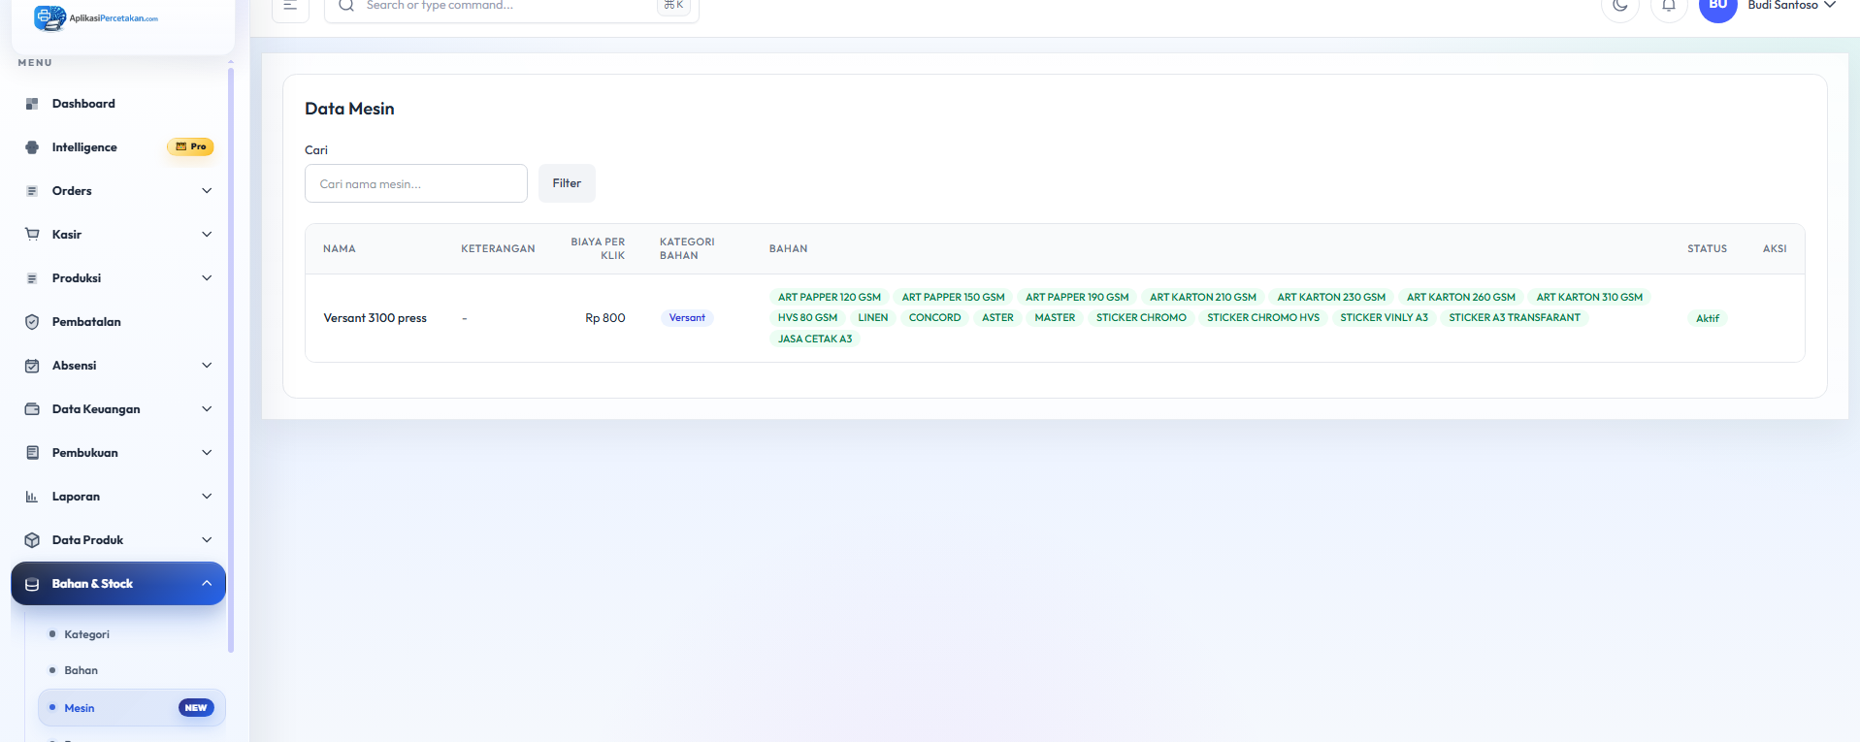Click the MASTER material tag
This screenshot has width=1860, height=742.
(x=1055, y=318)
